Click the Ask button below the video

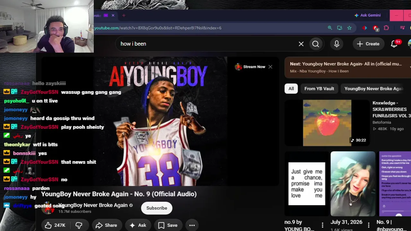point(138,225)
